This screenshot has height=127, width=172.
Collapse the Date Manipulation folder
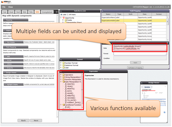(x=61, y=82)
